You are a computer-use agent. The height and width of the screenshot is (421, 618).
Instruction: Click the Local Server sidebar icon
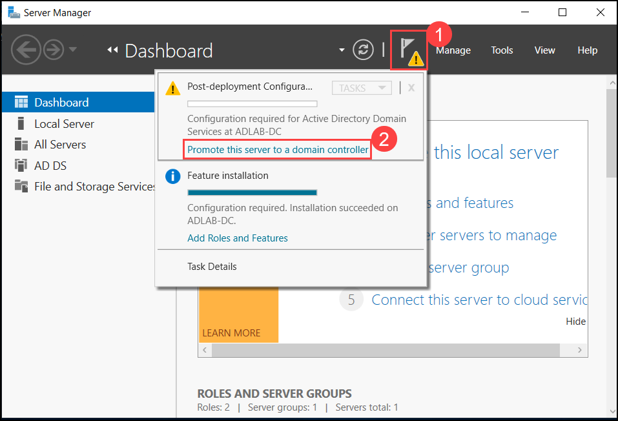click(x=21, y=123)
